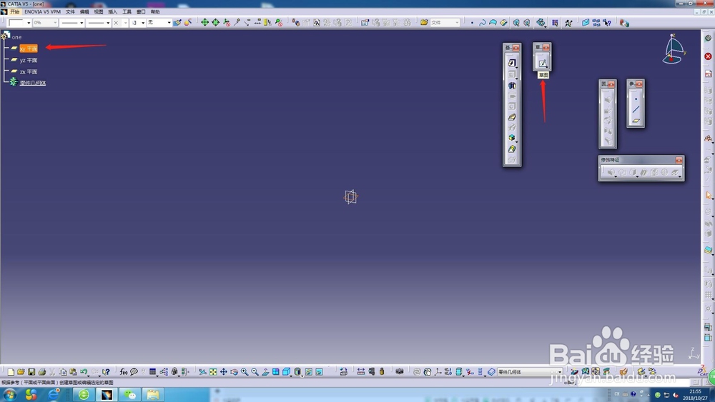This screenshot has height=402, width=715.
Task: Open Windows Start button on taskbar
Action: pos(9,394)
